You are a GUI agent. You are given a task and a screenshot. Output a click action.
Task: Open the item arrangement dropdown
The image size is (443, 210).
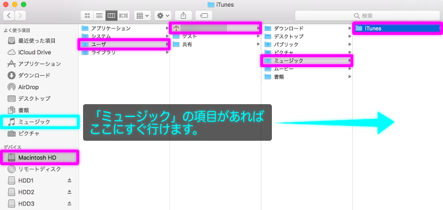click(x=142, y=16)
